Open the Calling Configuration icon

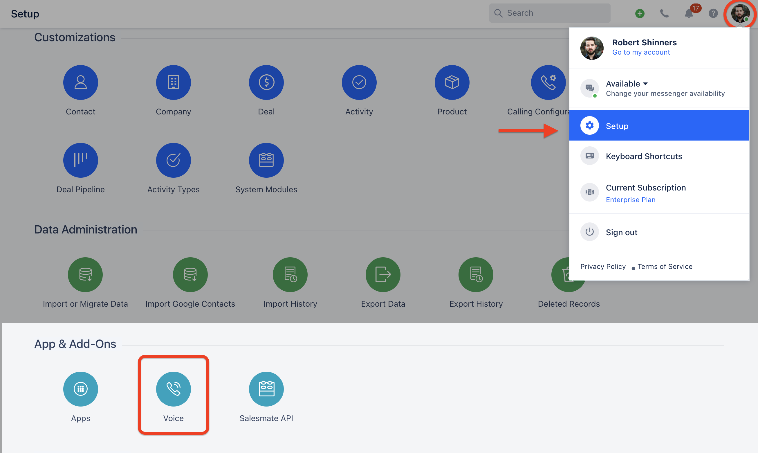coord(548,82)
